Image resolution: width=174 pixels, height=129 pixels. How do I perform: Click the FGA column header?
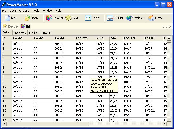coord(116,38)
